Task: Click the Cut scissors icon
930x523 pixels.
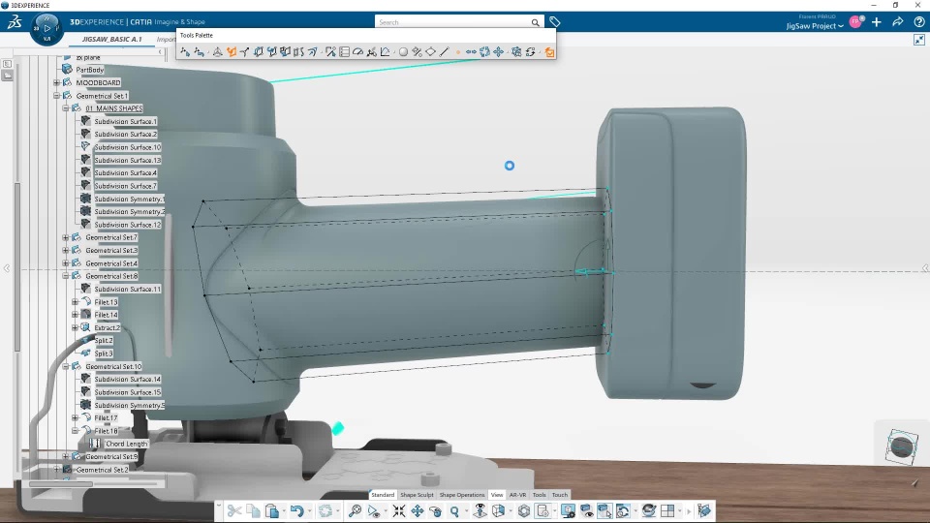Action: point(233,510)
